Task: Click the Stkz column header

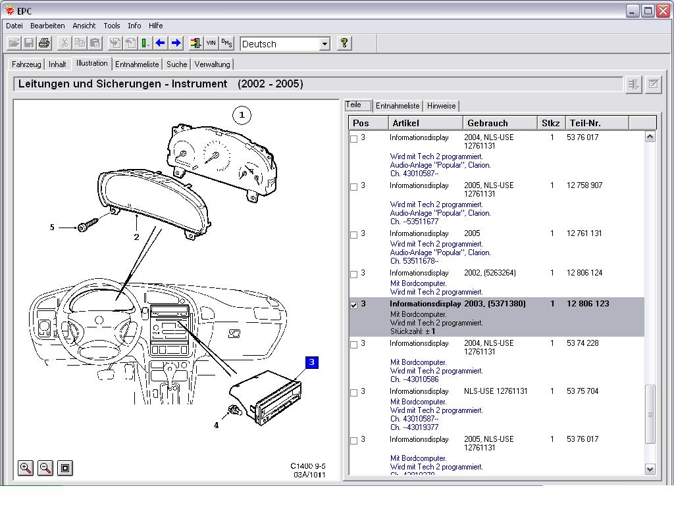Action: (551, 123)
